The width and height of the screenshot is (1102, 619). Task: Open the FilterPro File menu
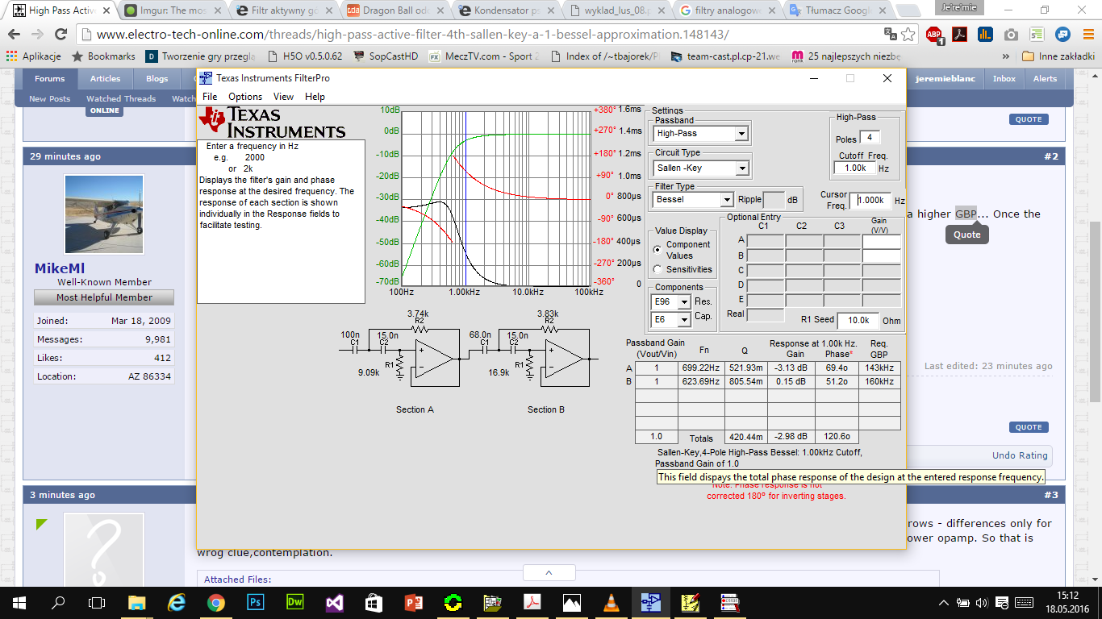210,96
